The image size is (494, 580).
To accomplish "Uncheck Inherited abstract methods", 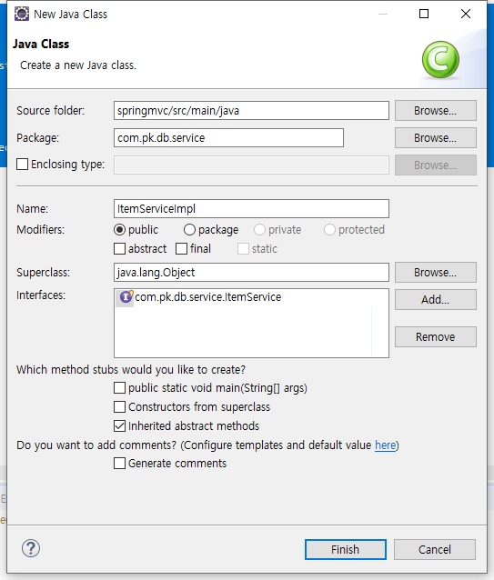I will click(x=119, y=426).
